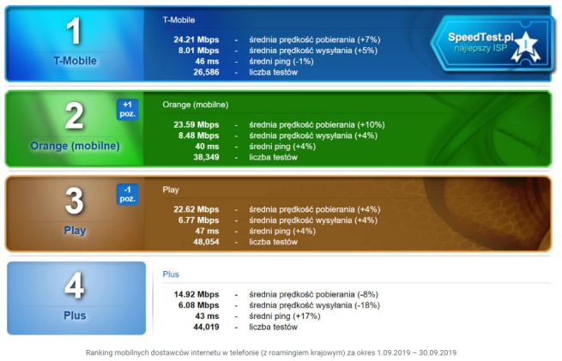Select the green rank 2 Orange tile

click(x=75, y=129)
